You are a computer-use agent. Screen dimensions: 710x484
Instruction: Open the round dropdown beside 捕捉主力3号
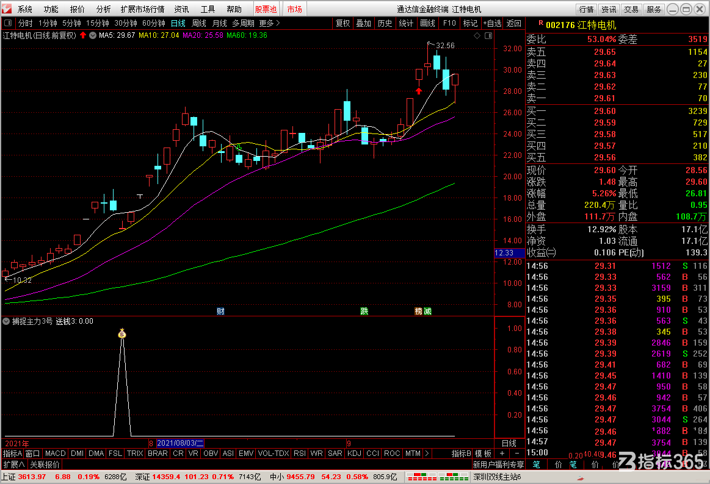pyautogui.click(x=6, y=321)
